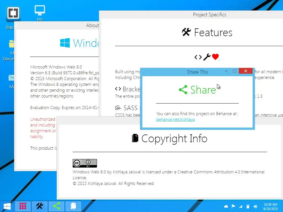The width and height of the screenshot is (283, 212).
Task: Select the green share taskbar icon
Action: tap(56, 206)
